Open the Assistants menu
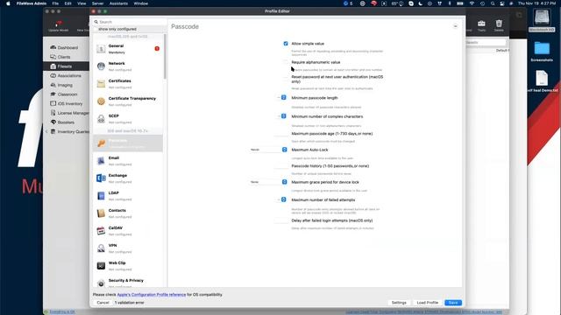This screenshot has height=315, width=561. pyautogui.click(x=118, y=3)
